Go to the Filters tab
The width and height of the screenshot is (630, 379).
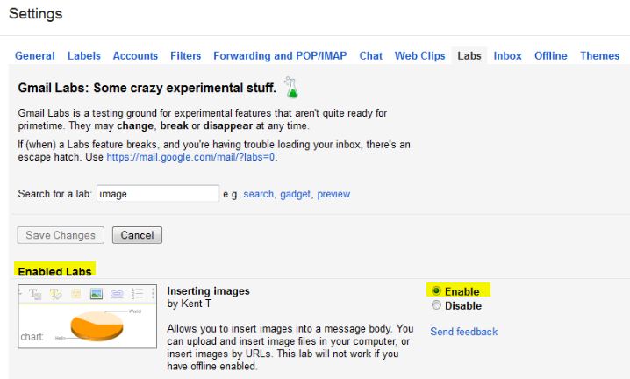point(186,56)
